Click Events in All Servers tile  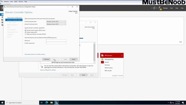[107, 62]
